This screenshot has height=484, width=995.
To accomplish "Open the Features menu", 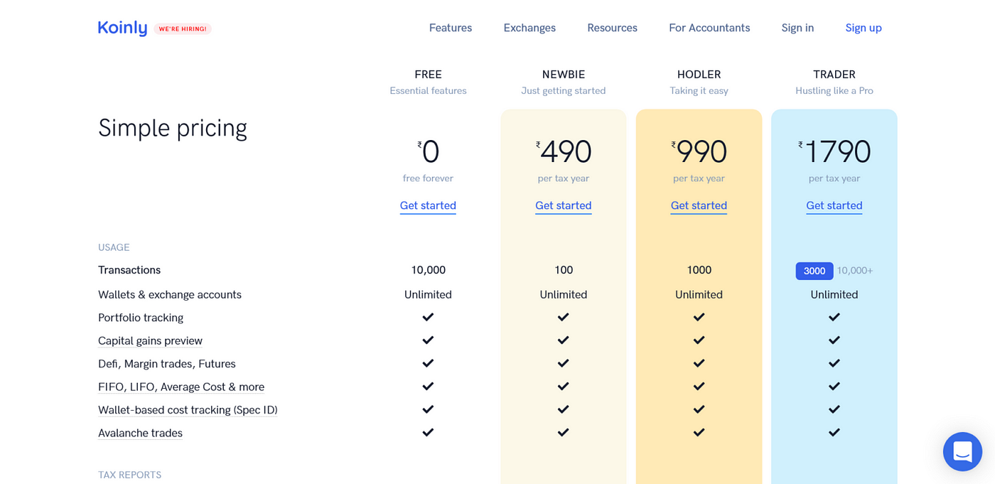I will [450, 28].
